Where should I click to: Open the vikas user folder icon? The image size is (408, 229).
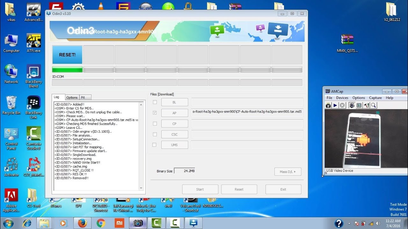pos(11,12)
